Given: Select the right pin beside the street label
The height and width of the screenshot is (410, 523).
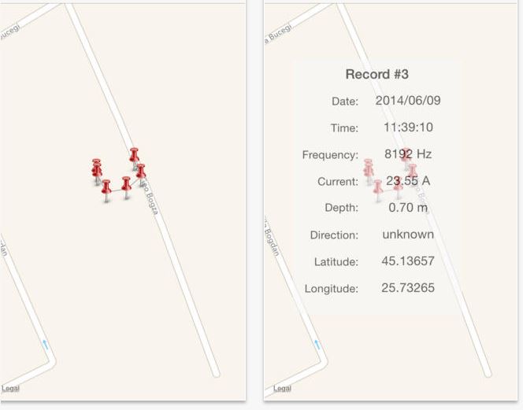Looking at the screenshot, I should 140,171.
